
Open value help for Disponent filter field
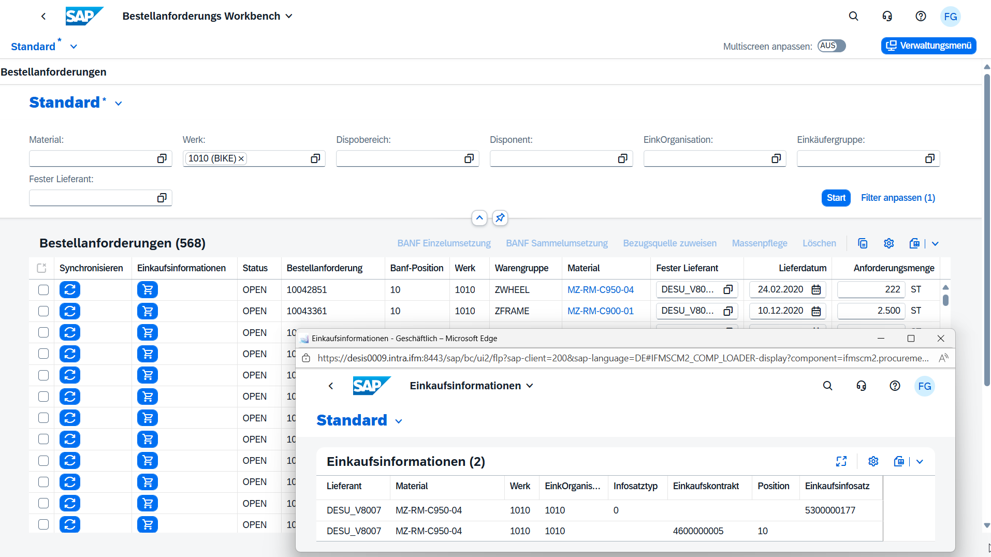(623, 158)
